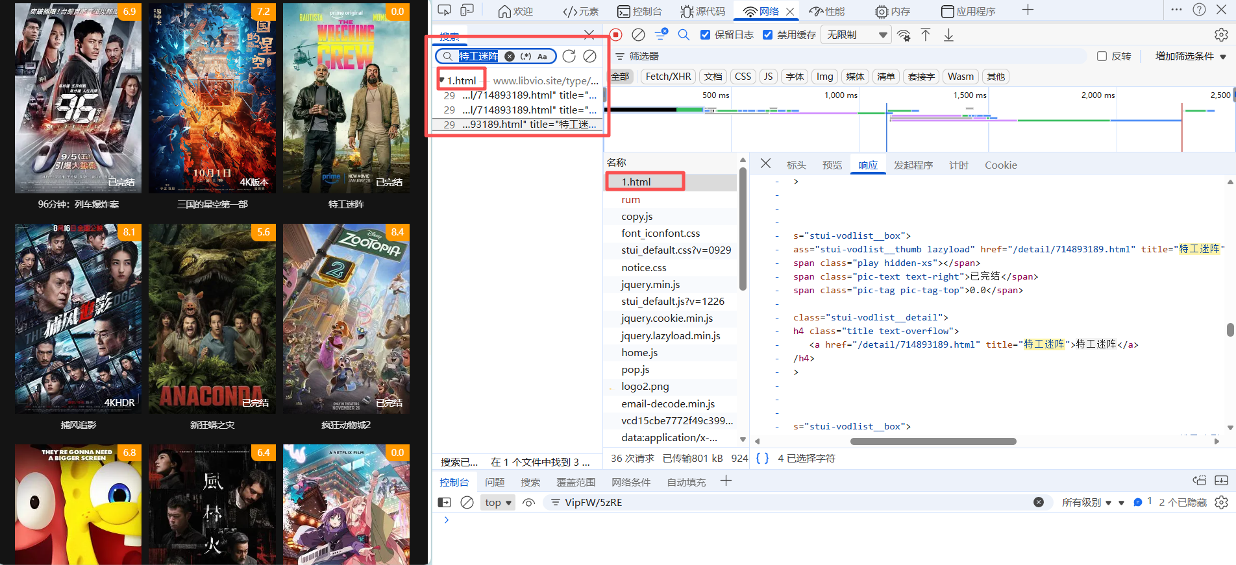Viewport: 1236px width, 565px height.
Task: Select the jquery.min.js request
Action: pos(671,284)
